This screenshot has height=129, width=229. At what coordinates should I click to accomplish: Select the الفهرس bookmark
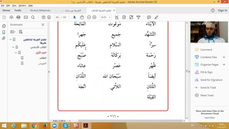(42, 63)
